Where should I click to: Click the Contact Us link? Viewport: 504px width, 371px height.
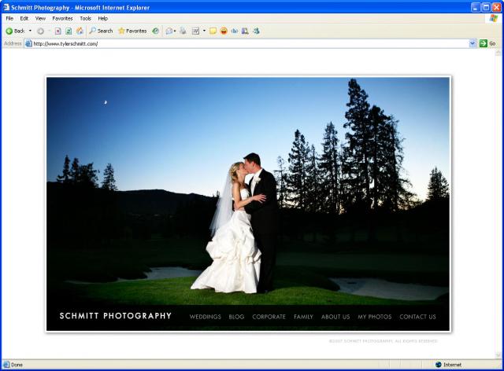pyautogui.click(x=417, y=317)
